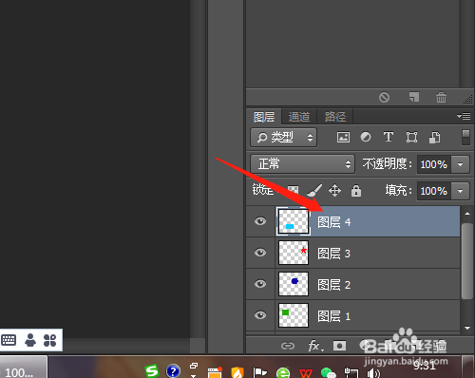Click the layers list scrollbar up arrow
The height and width of the screenshot is (378, 475).
[x=467, y=214]
